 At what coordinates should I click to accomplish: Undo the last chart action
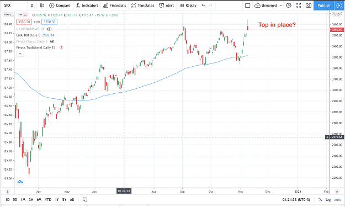[204, 6]
